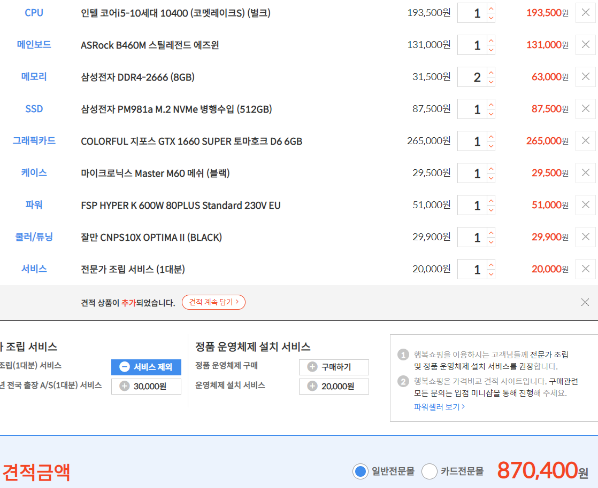The height and width of the screenshot is (488, 598).
Task: Open product 마이크로닉스 Master M60 메쉬
Action: pos(155,173)
